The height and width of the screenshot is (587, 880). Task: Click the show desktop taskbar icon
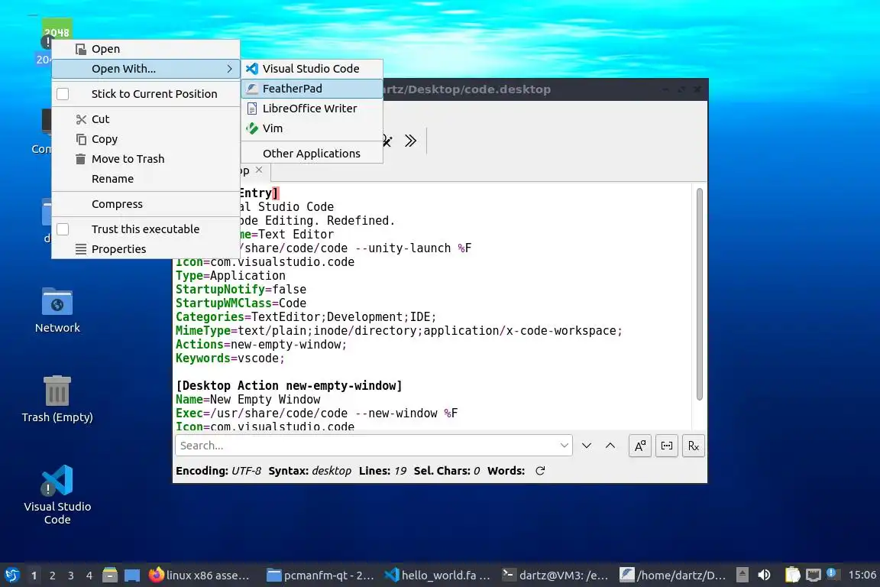coord(132,575)
